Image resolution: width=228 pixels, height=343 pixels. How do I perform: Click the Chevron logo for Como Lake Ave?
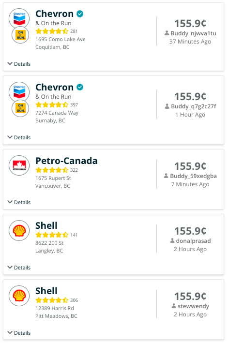(x=19, y=18)
